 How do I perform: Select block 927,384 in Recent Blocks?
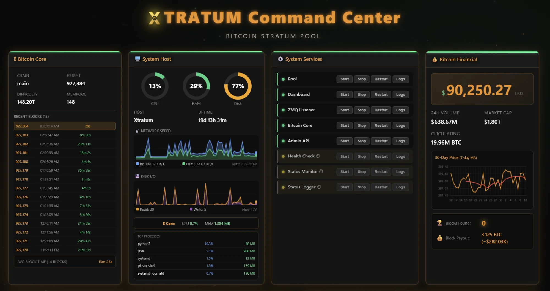[65, 126]
